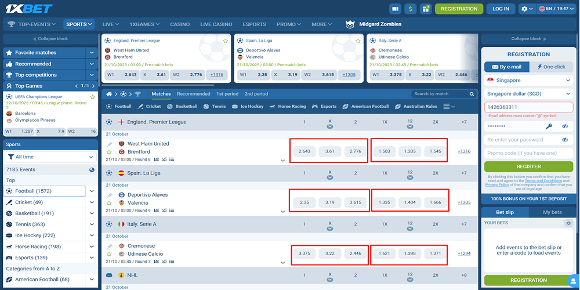Open the gift bonus icon in header

coord(426,9)
